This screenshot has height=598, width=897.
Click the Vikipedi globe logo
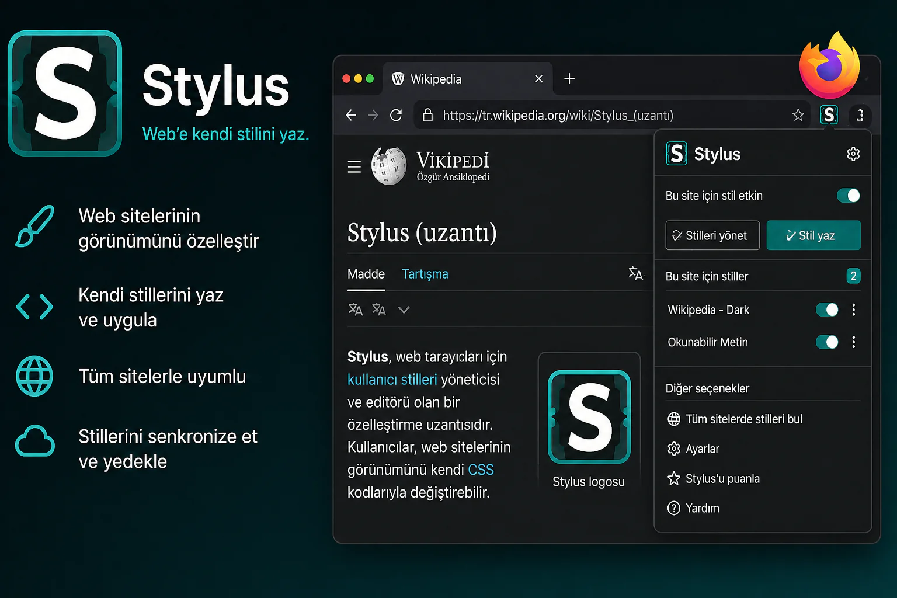pos(389,166)
